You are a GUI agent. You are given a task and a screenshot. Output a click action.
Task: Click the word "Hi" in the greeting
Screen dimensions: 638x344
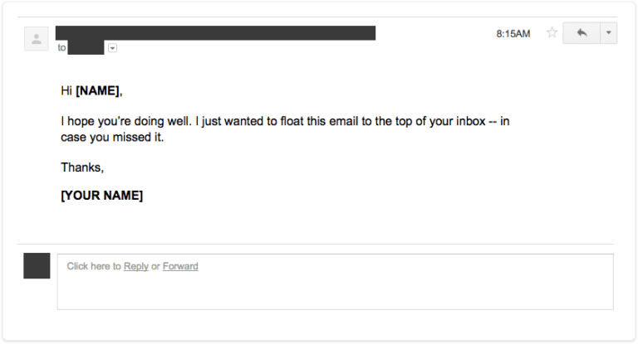[x=66, y=90]
